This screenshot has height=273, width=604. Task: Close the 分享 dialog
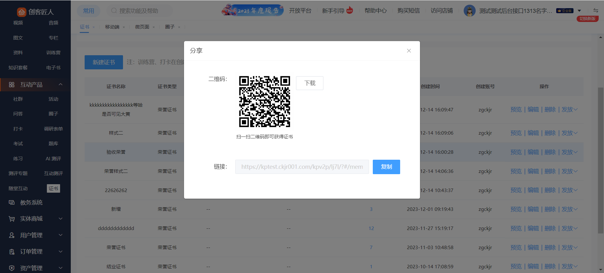[409, 51]
